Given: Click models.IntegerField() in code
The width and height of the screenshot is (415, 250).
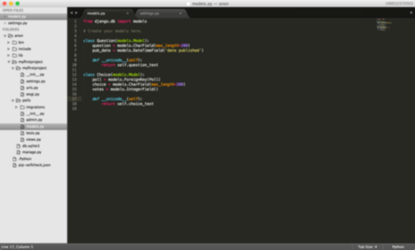Looking at the screenshot, I should (134, 89).
